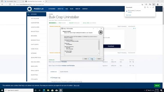Image resolution: width=164 pixels, height=92 pixels.
Task: Select the Chat Clients category
Action: coord(35,44)
